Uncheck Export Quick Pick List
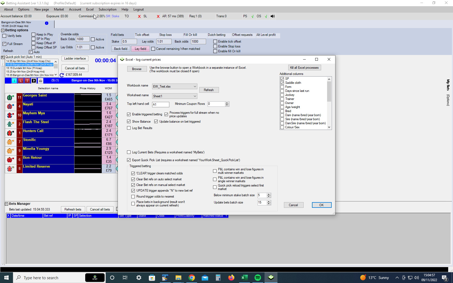Screen dimensions: 453x283 [129, 160]
